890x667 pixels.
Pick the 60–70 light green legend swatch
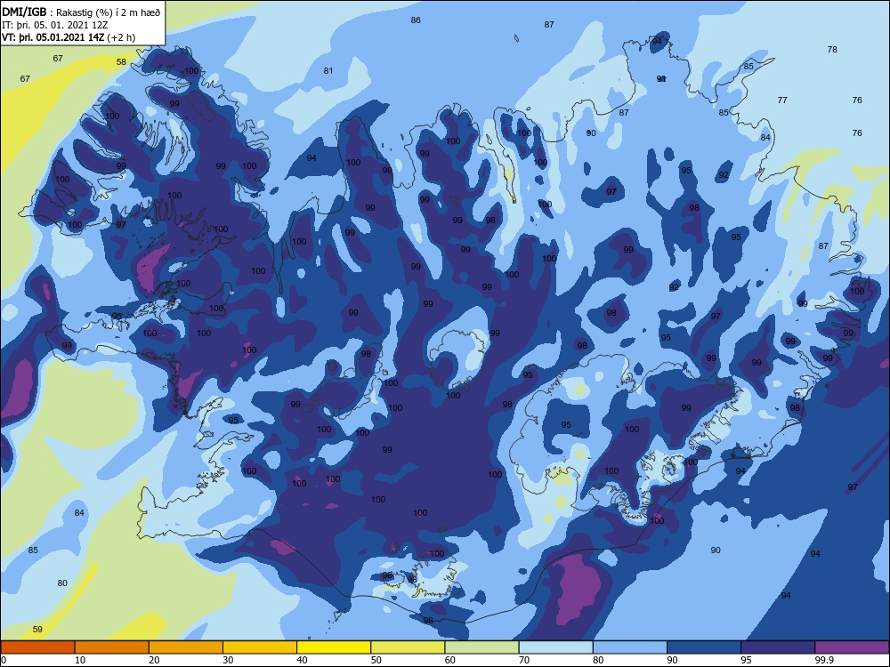point(481,647)
